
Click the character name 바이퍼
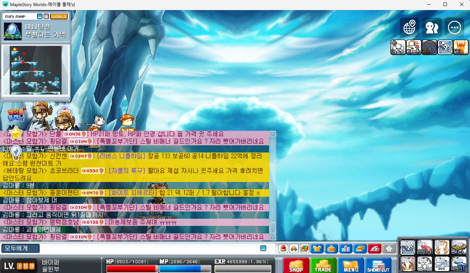pyautogui.click(x=50, y=262)
